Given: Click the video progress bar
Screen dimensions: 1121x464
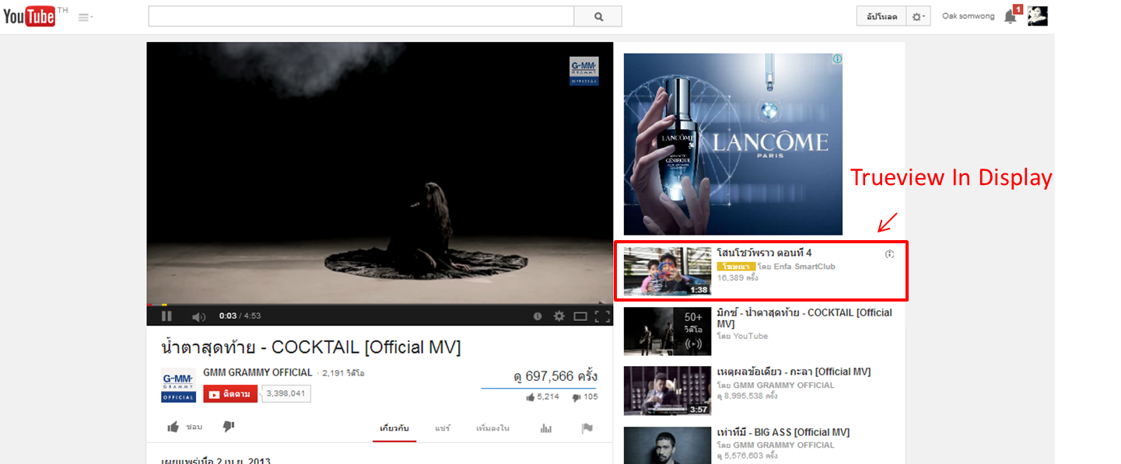Looking at the screenshot, I should click(380, 305).
